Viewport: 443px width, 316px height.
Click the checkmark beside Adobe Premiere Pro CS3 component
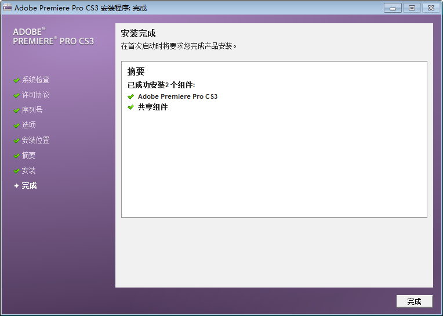[131, 96]
